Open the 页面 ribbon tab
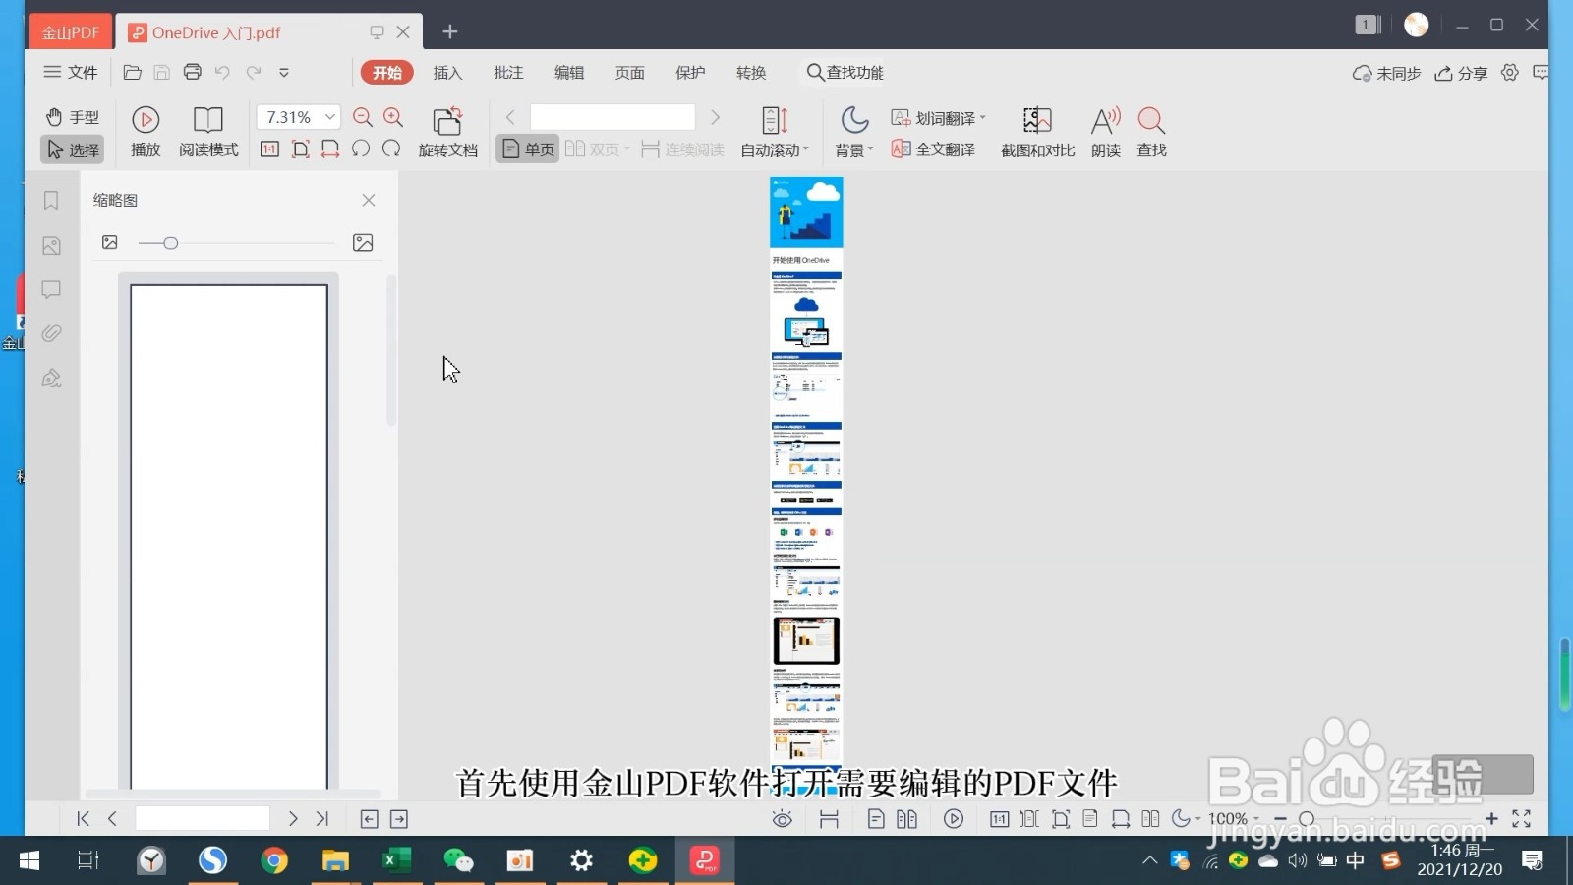Viewport: 1573px width, 885px height. point(630,72)
